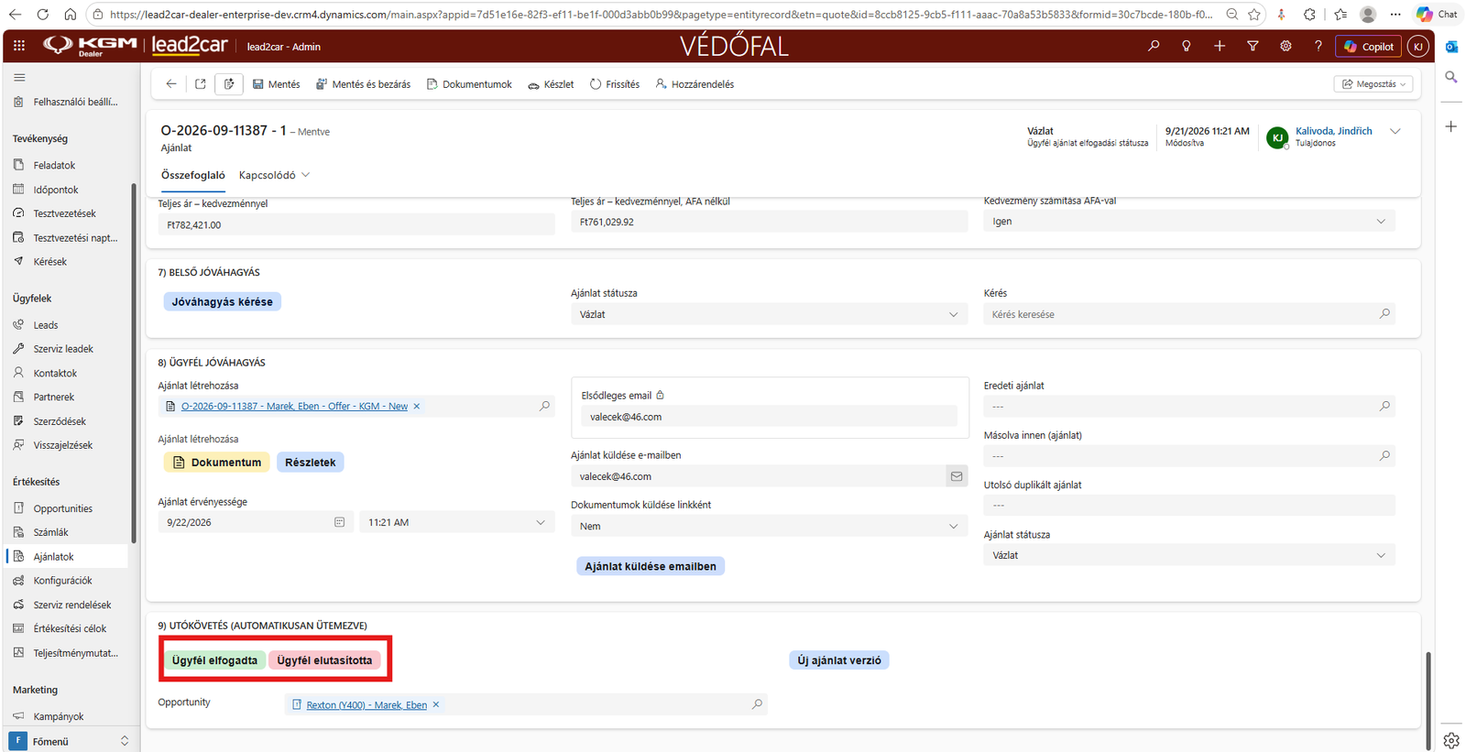Click the plus quick create icon
The height and width of the screenshot is (752, 1466).
[x=1220, y=46]
